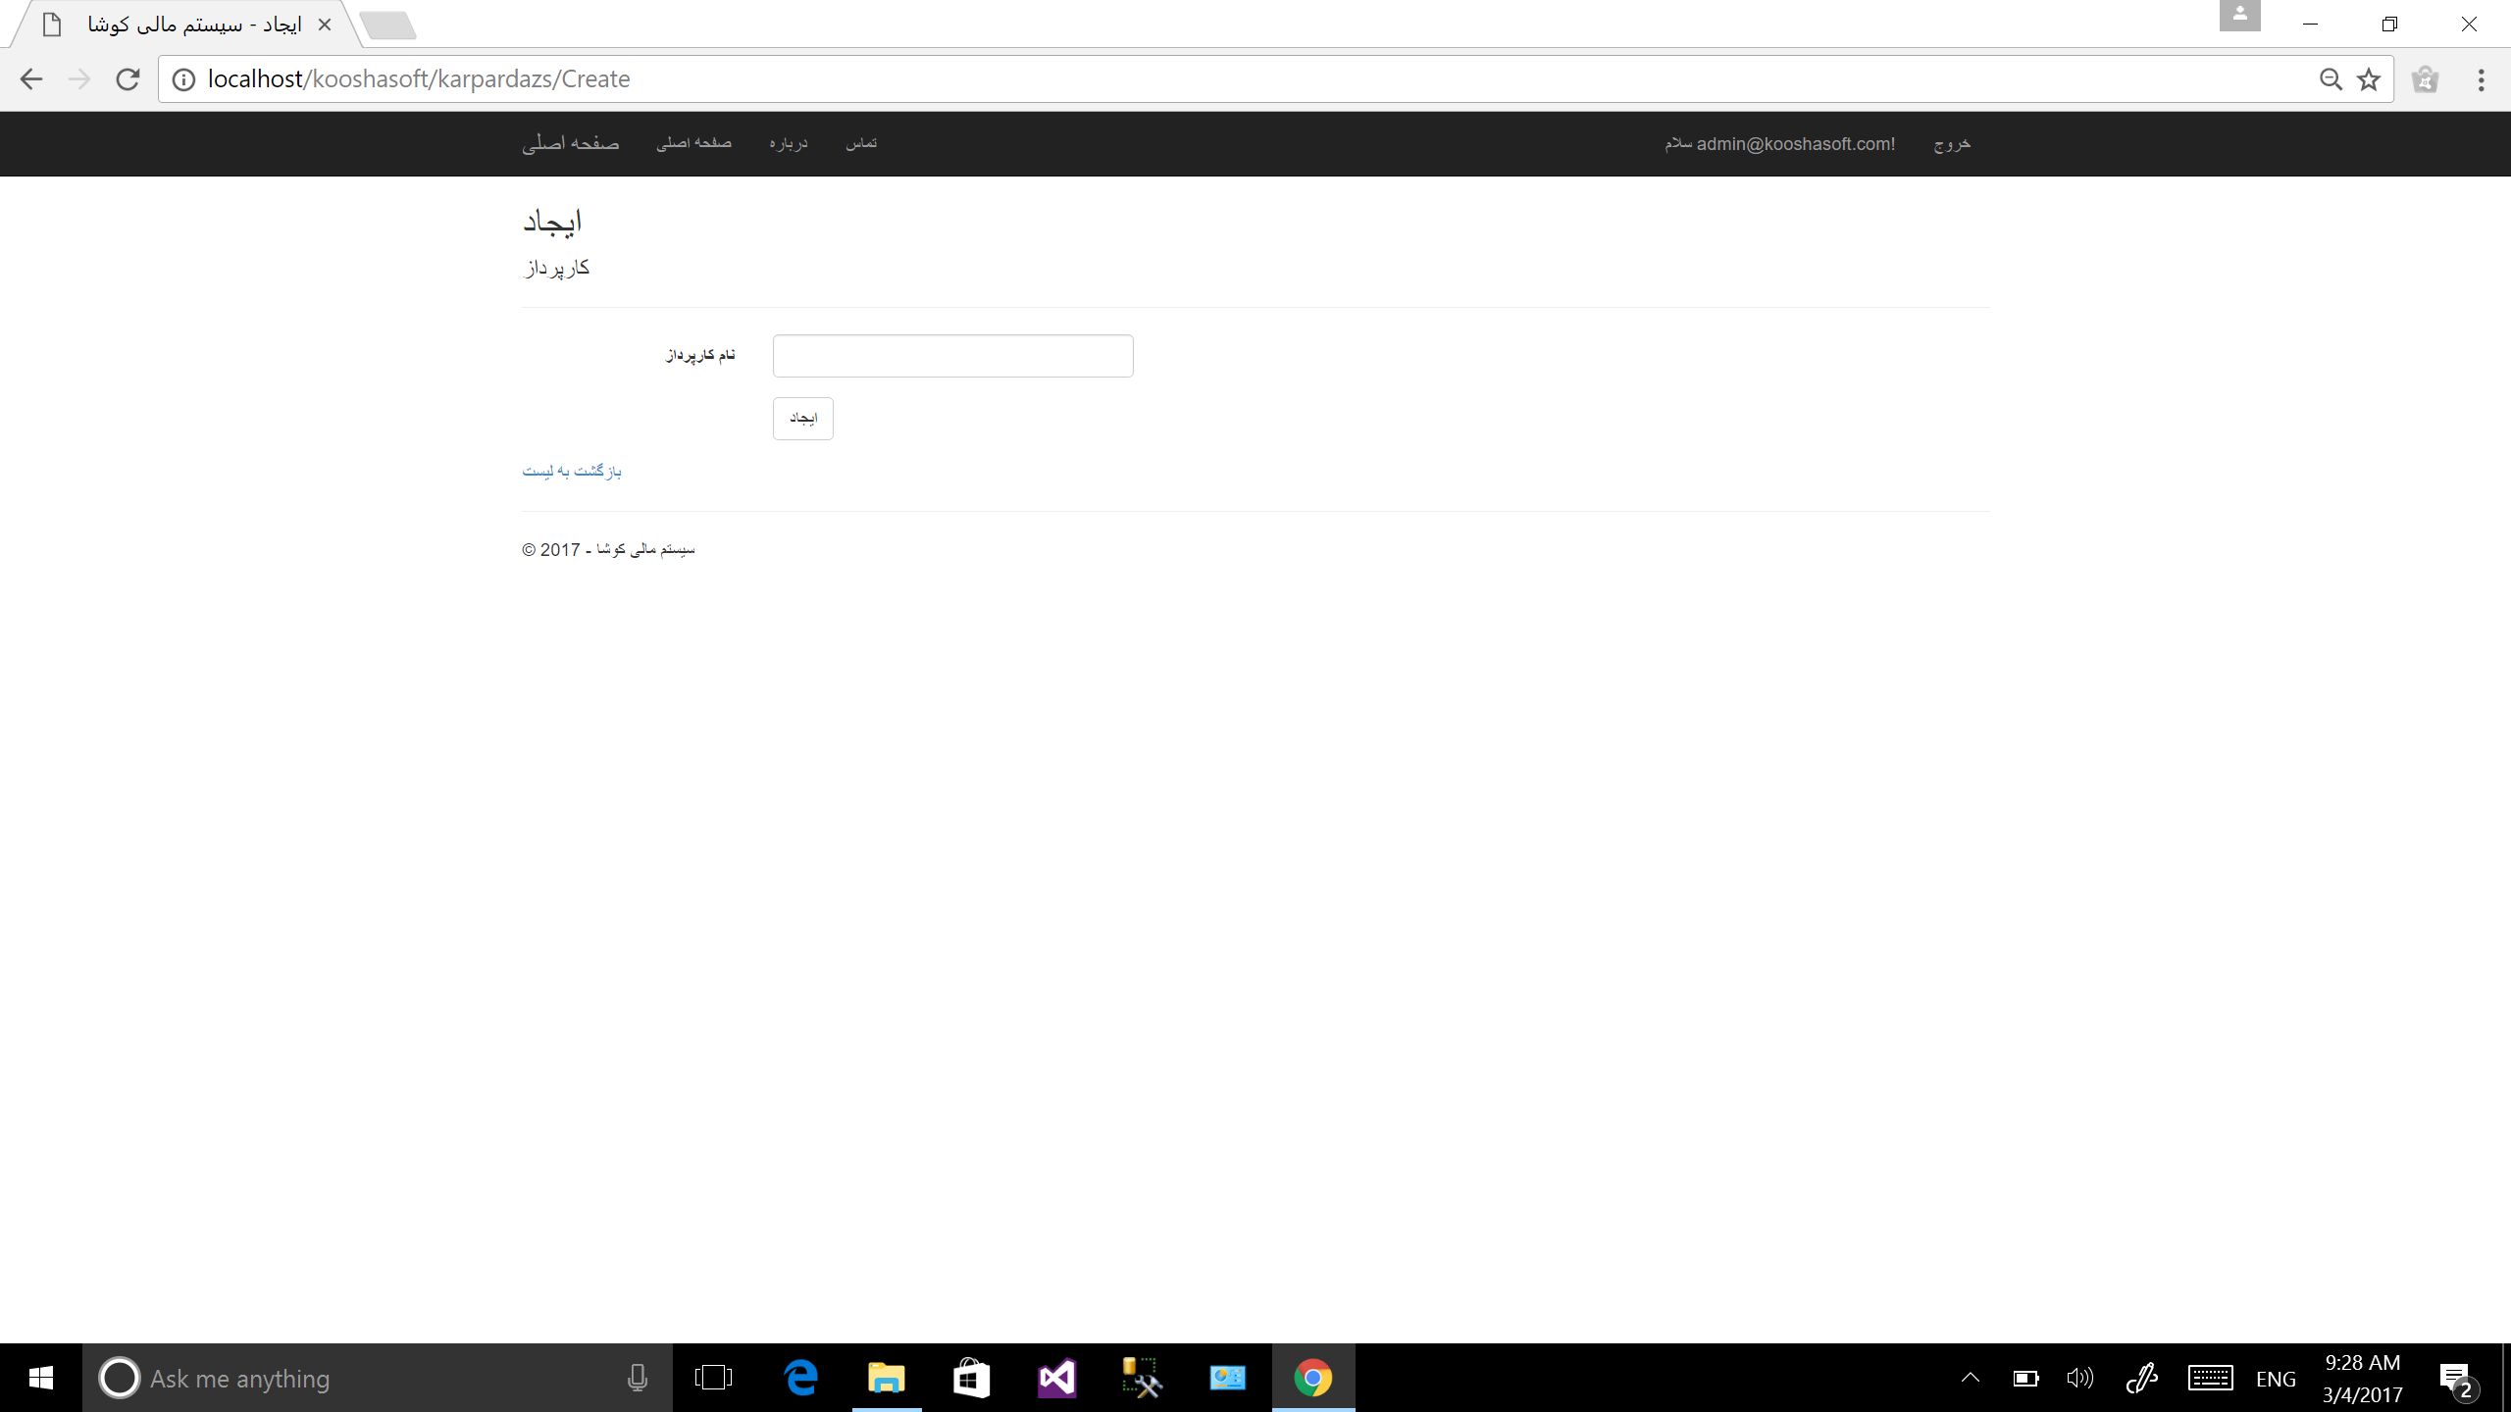Click the نام کارپرداز text field

[x=952, y=356]
